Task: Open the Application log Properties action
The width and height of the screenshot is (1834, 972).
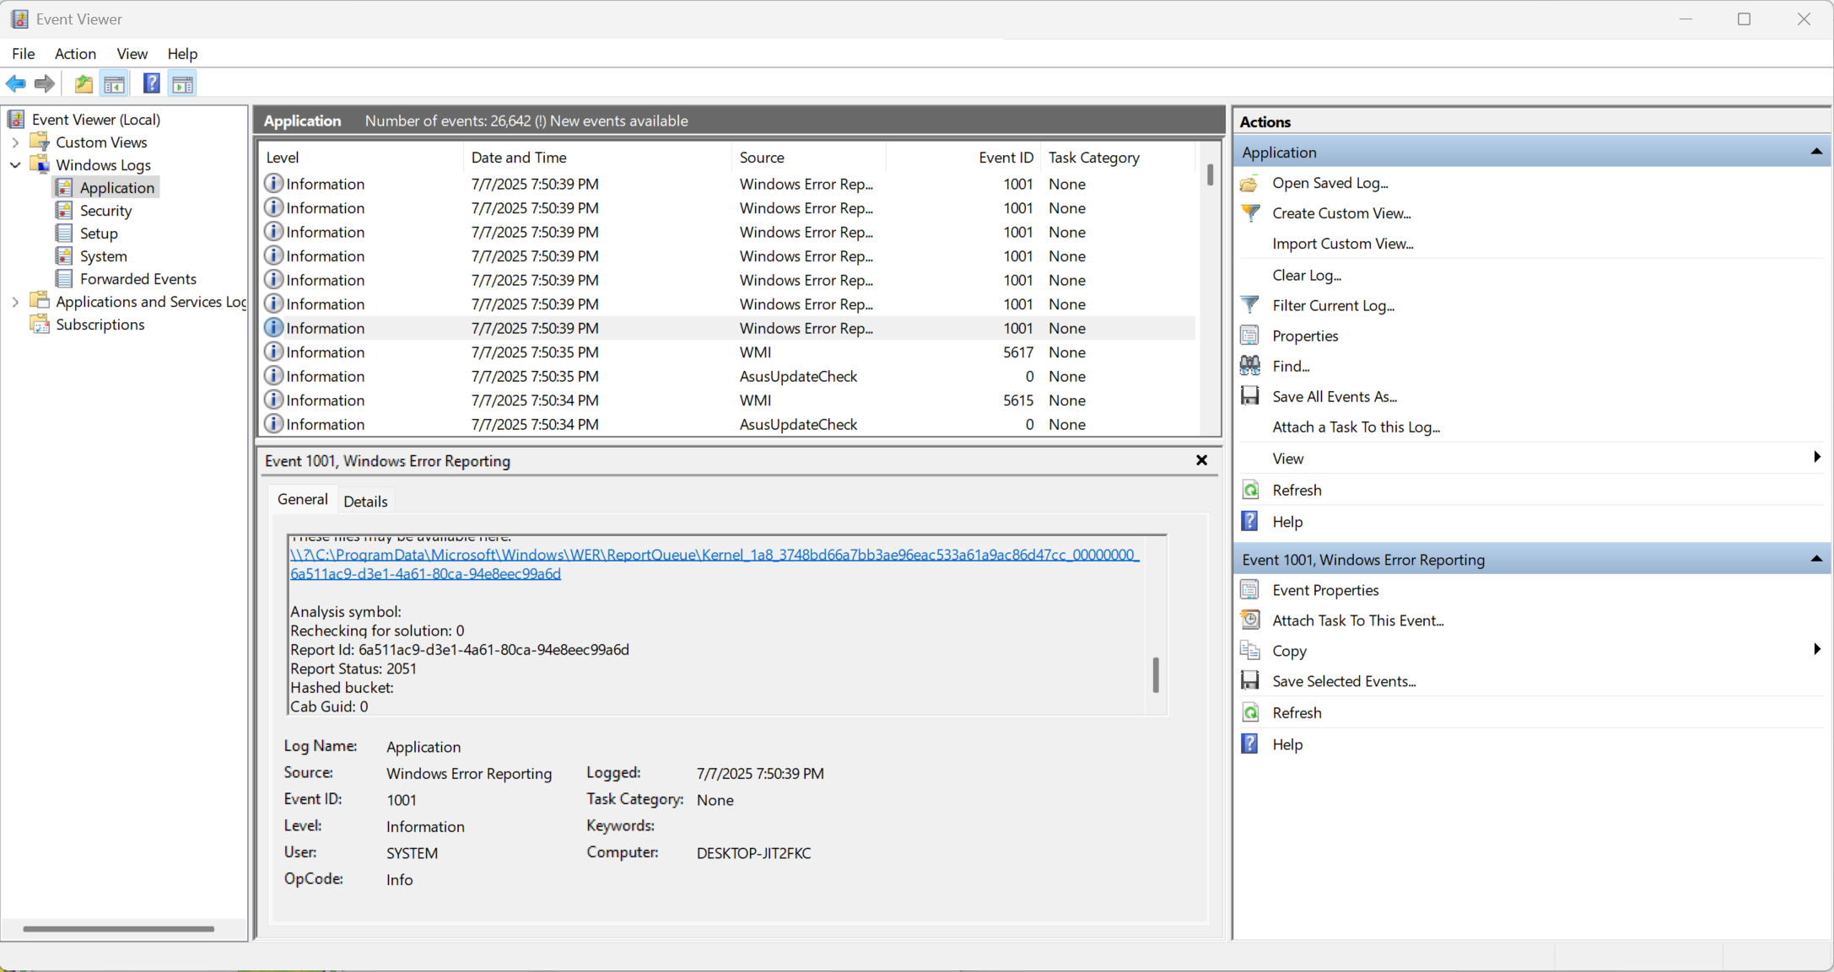Action: pos(1305,336)
